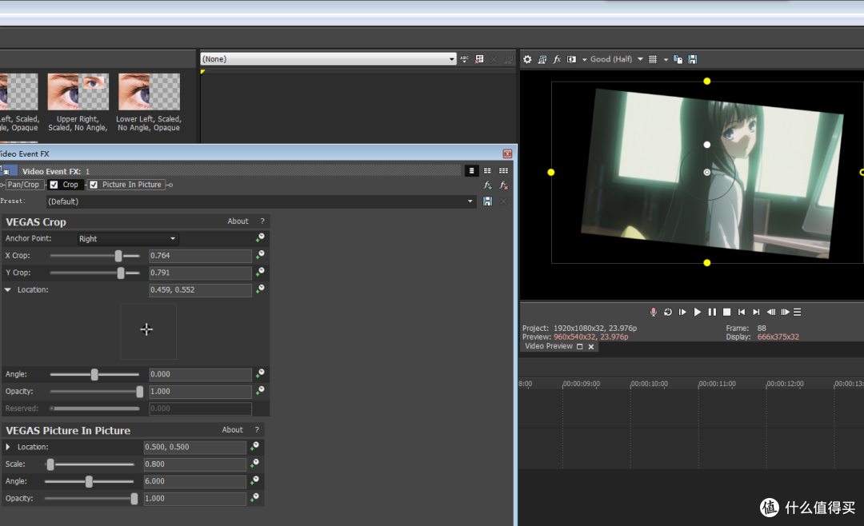This screenshot has height=526, width=864.
Task: Click the 00:00:10:00 timeline ruler mark
Action: tap(649, 384)
